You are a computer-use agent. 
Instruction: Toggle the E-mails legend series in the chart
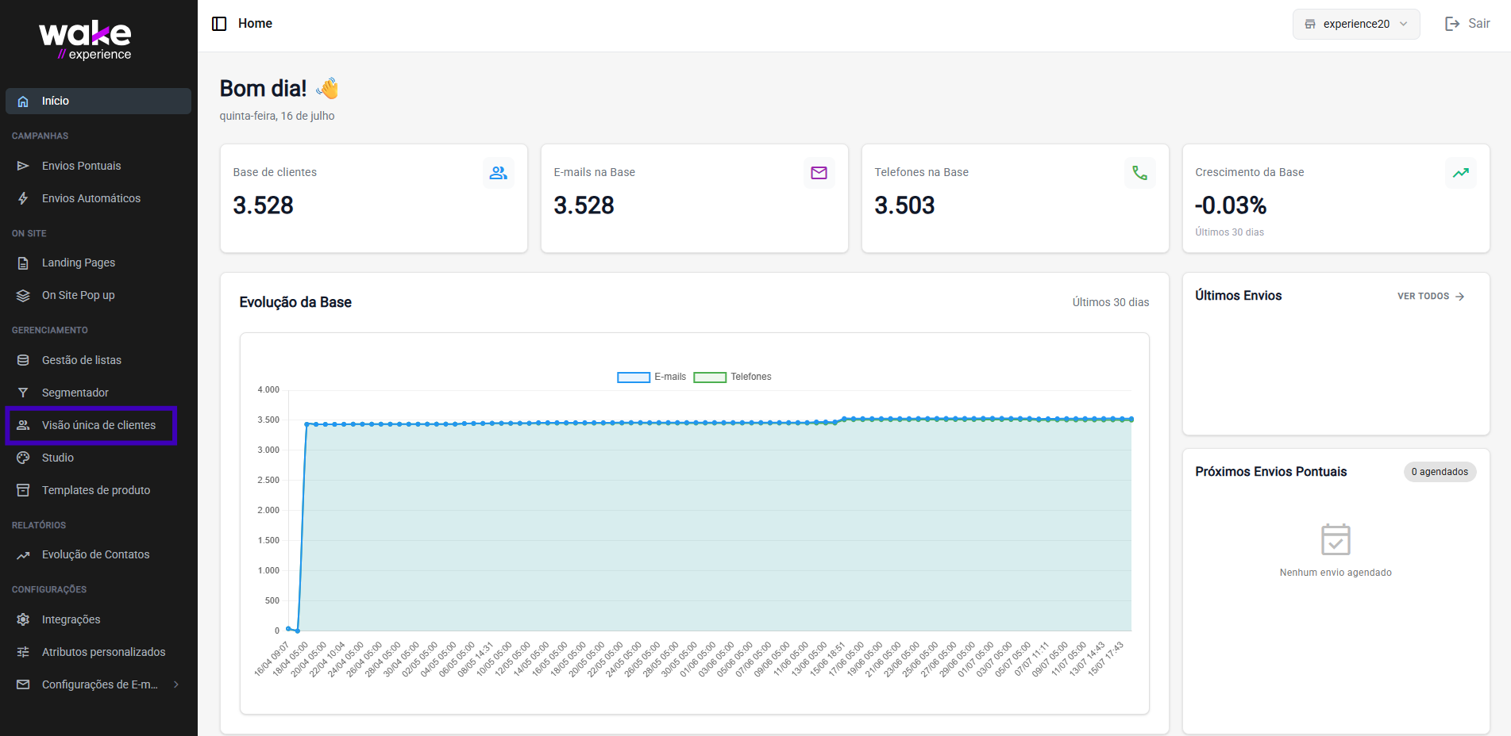(651, 377)
